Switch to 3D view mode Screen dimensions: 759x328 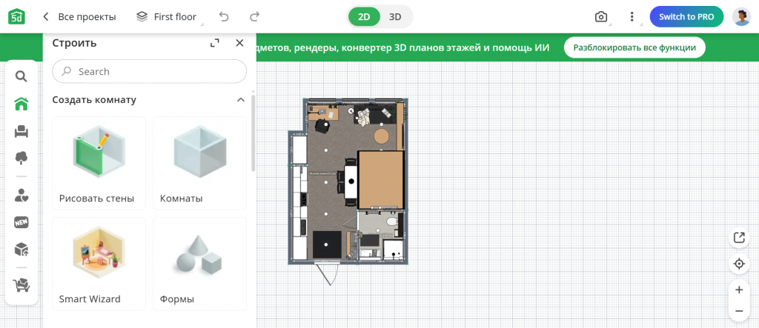pos(395,16)
